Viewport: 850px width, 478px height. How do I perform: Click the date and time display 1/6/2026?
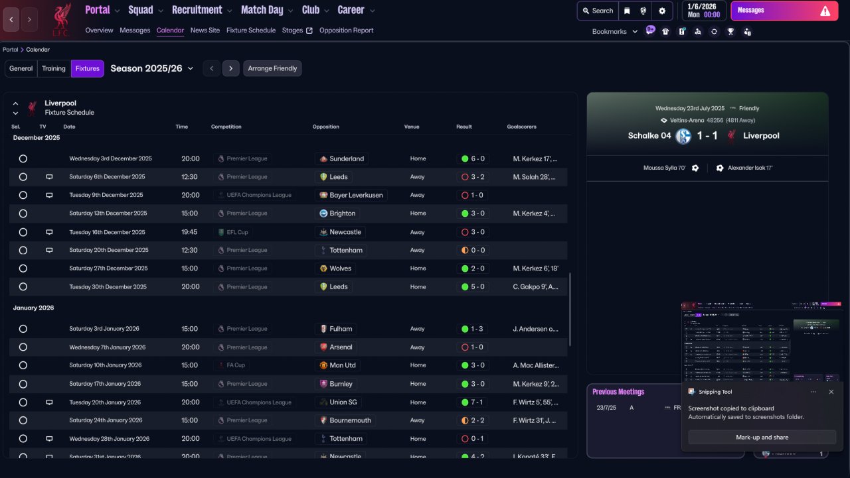coord(703,11)
